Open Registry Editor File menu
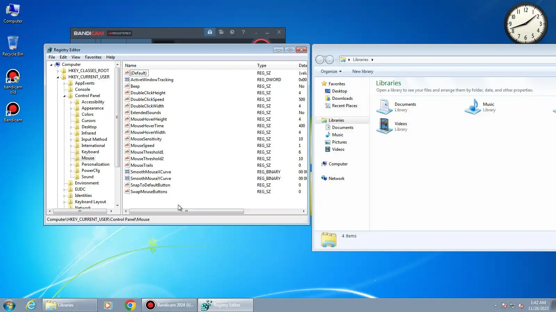Screen dimensions: 556x312 [52, 57]
